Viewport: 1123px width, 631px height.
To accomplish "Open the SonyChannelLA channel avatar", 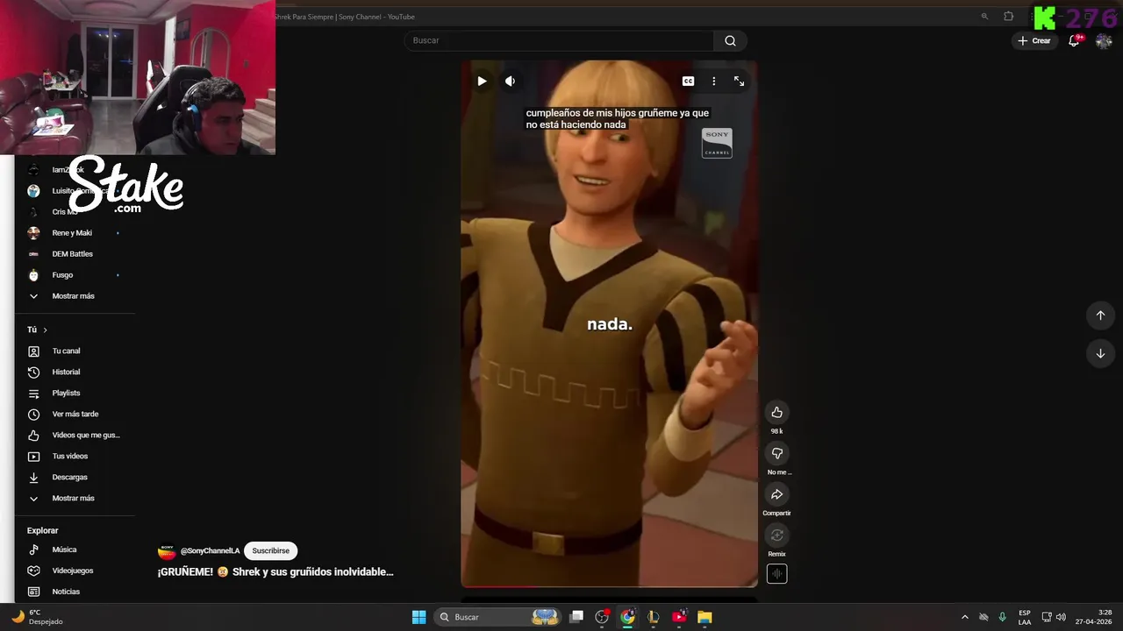I will [x=167, y=551].
